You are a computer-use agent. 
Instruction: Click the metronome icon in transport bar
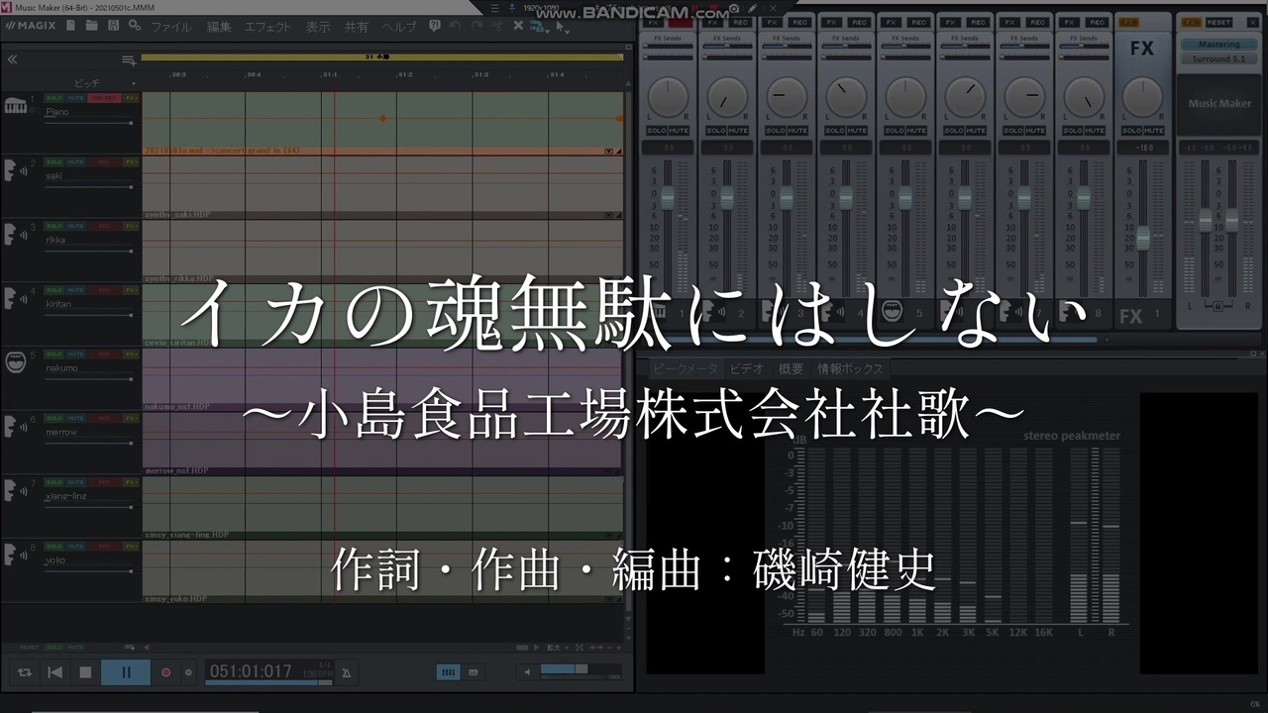coord(346,672)
